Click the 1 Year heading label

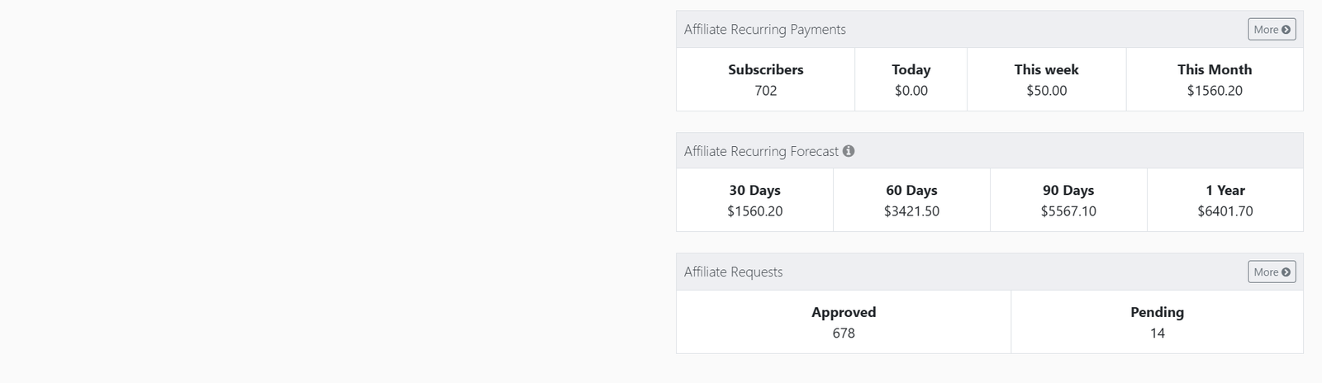tap(1225, 190)
